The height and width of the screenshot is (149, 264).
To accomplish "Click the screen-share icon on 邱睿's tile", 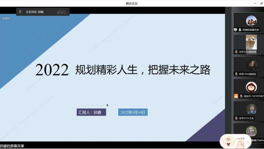I will (x=235, y=30).
